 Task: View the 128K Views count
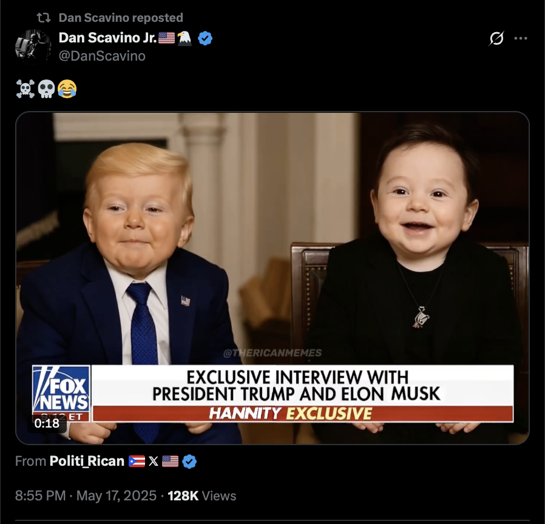pyautogui.click(x=202, y=495)
